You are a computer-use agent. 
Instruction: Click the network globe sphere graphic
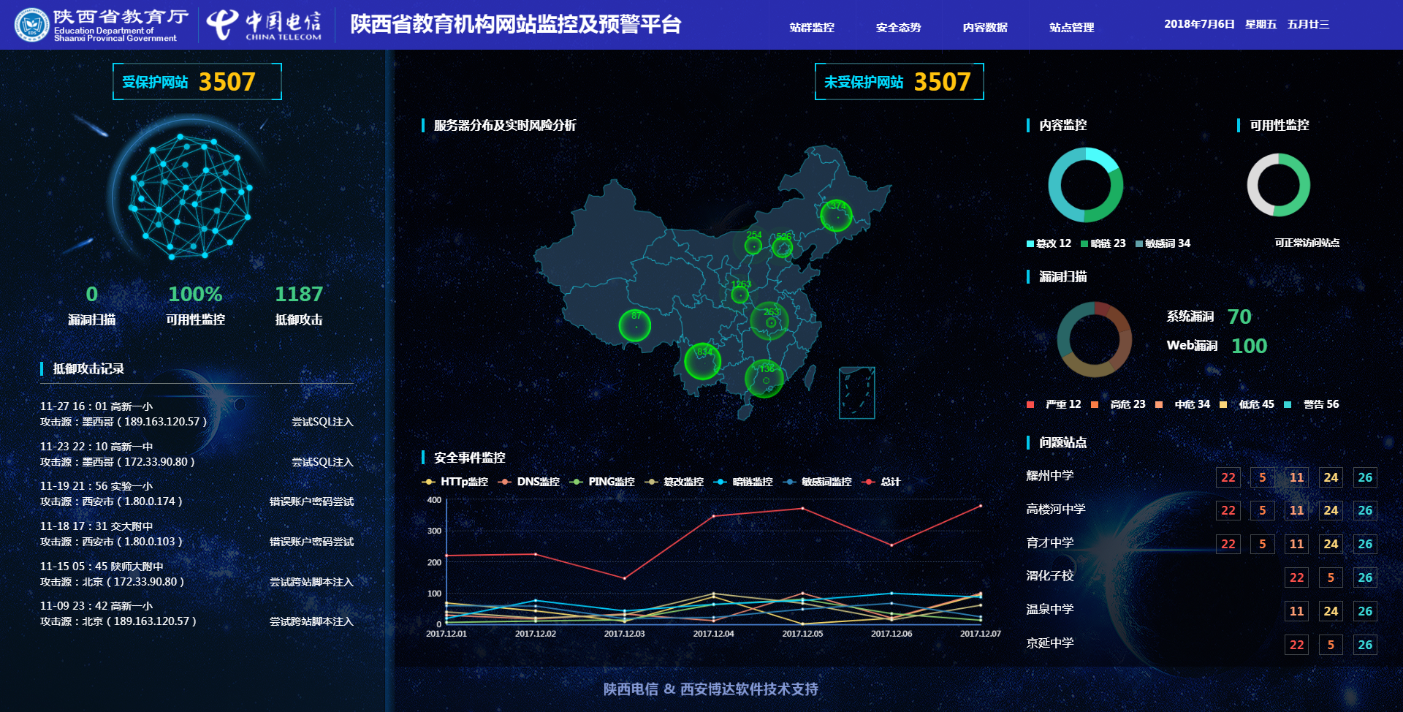click(x=190, y=196)
